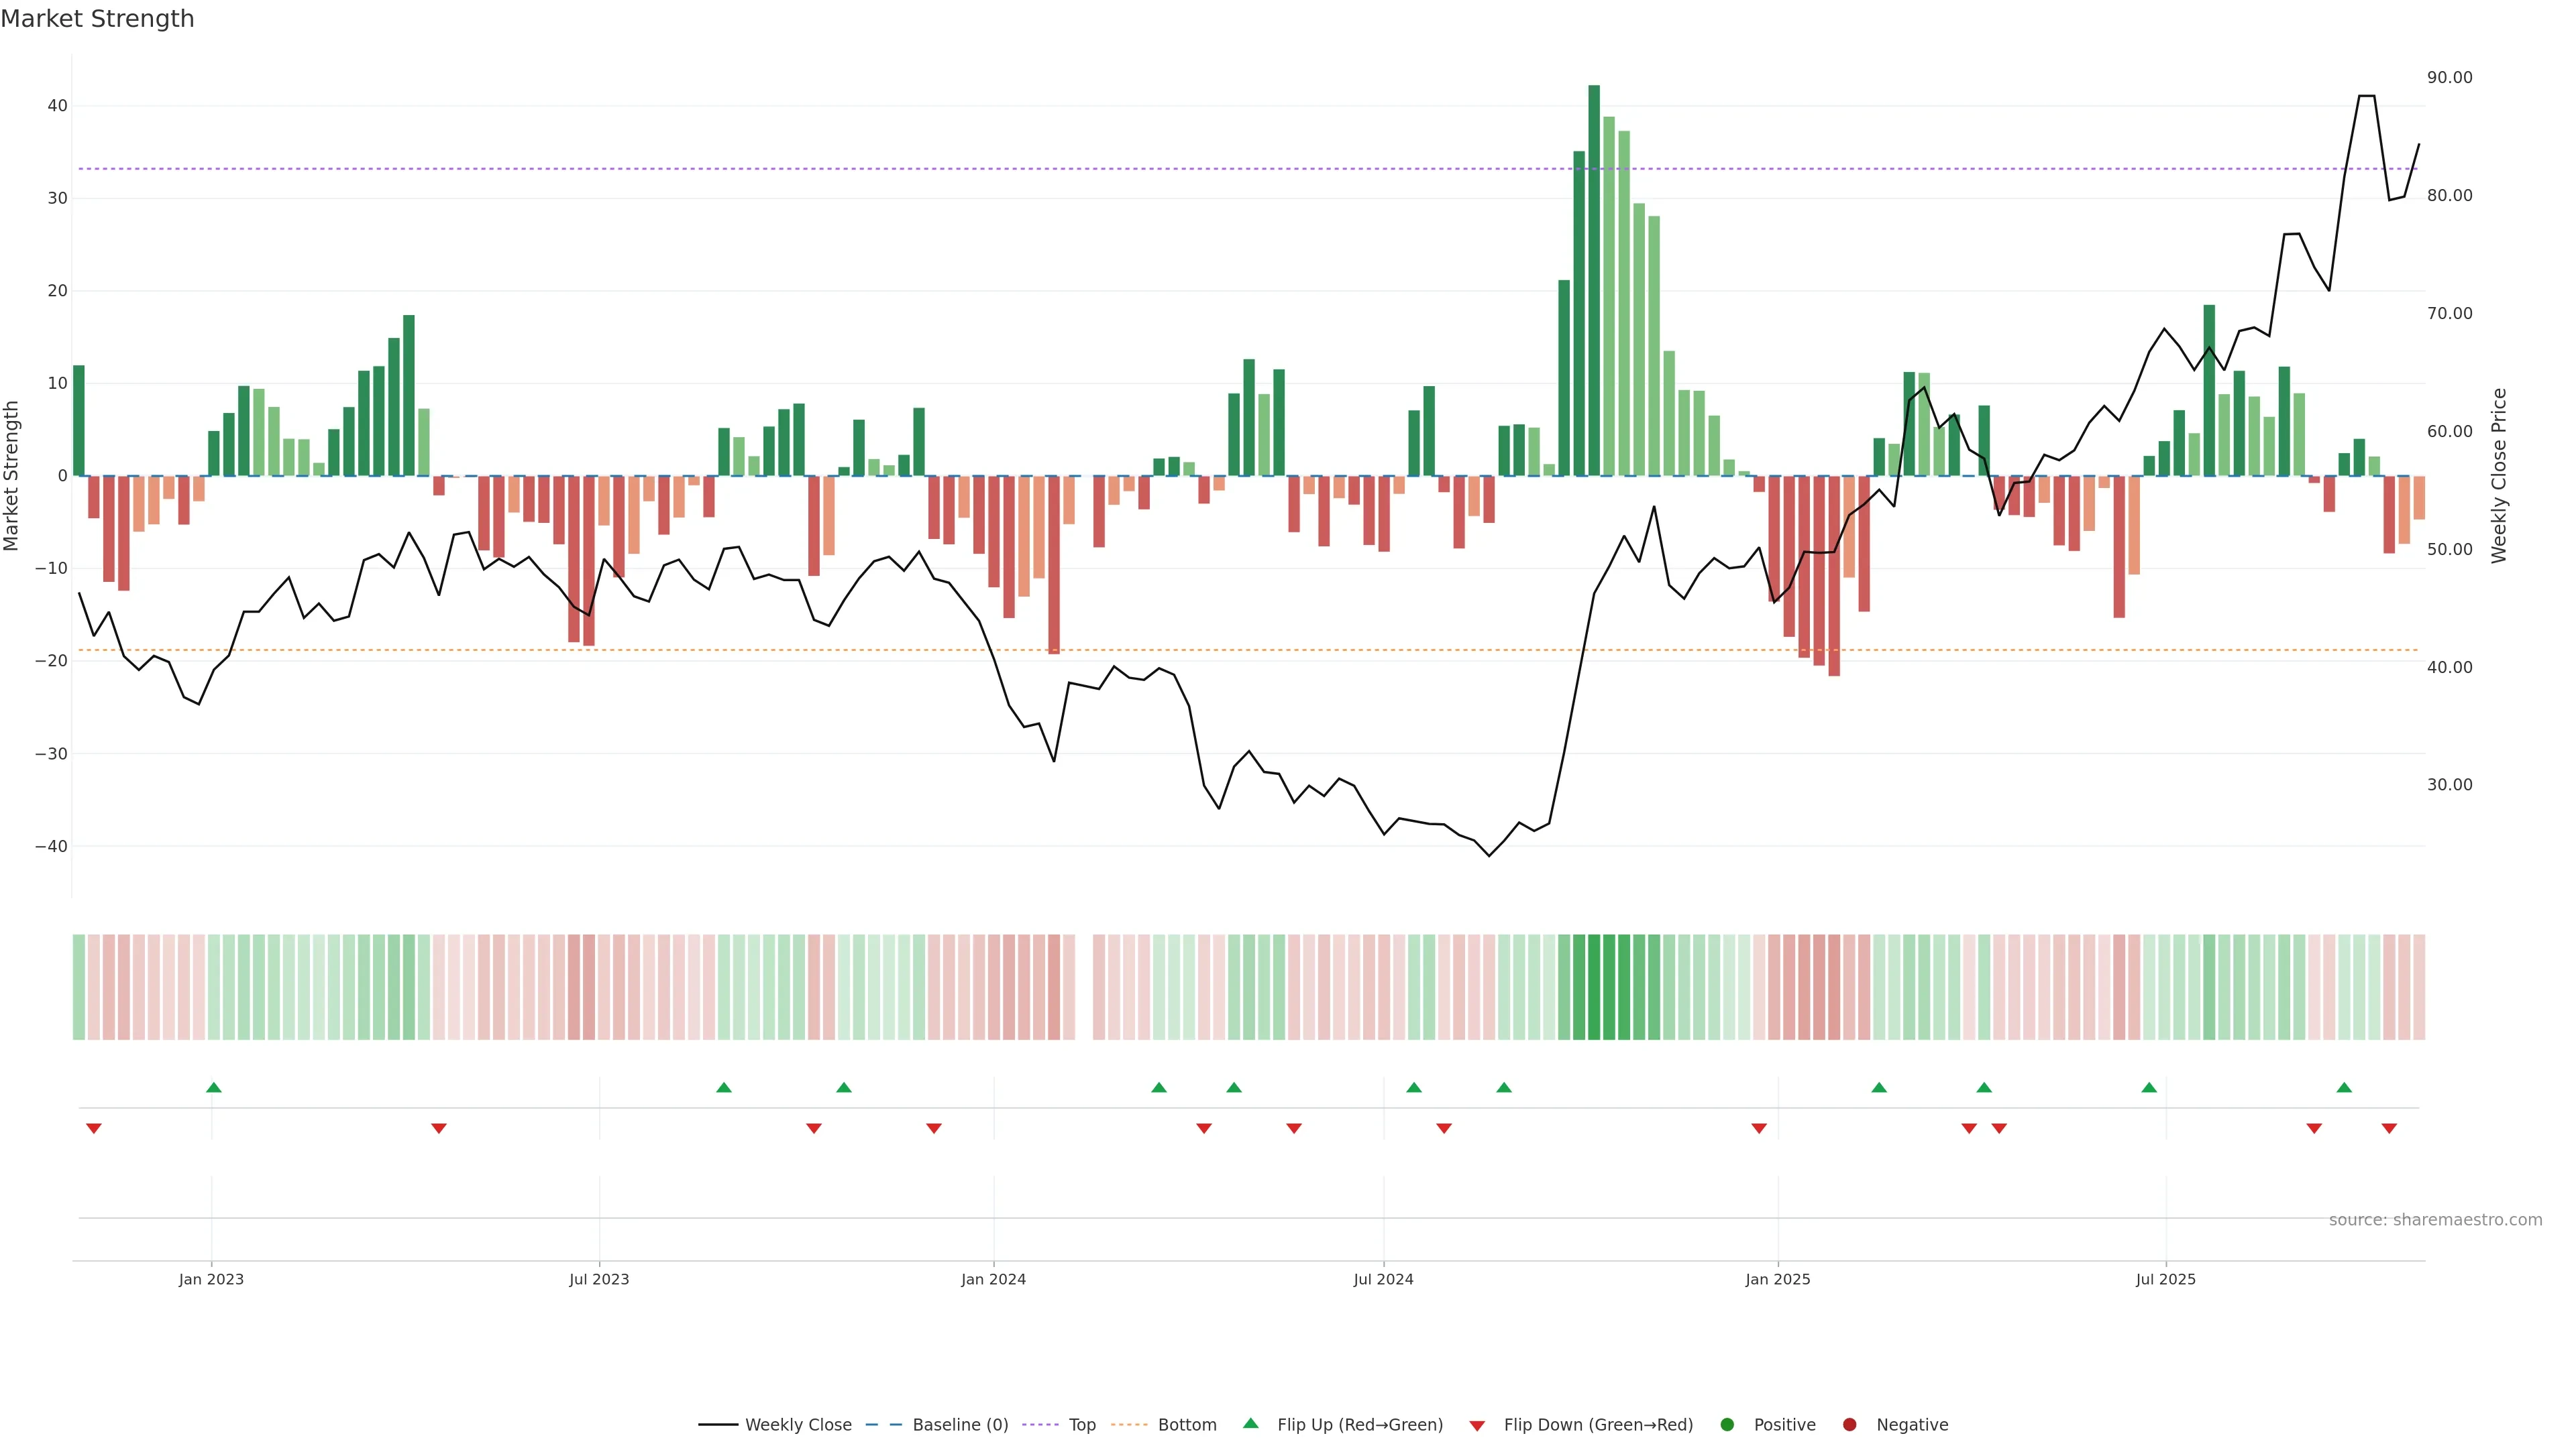This screenshot has height=1448, width=2576.
Task: Click the Bottom orange legend entry
Action: click(1165, 1425)
